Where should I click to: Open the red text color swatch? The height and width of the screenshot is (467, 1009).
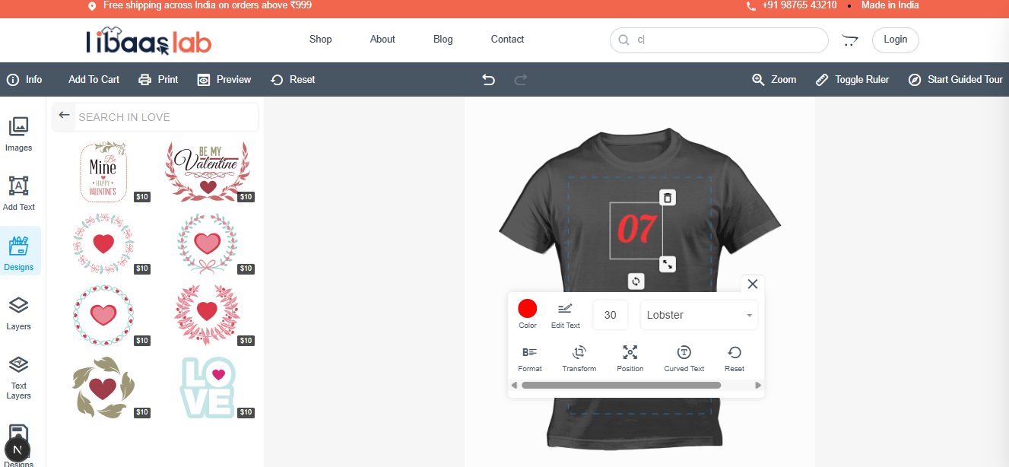528,309
